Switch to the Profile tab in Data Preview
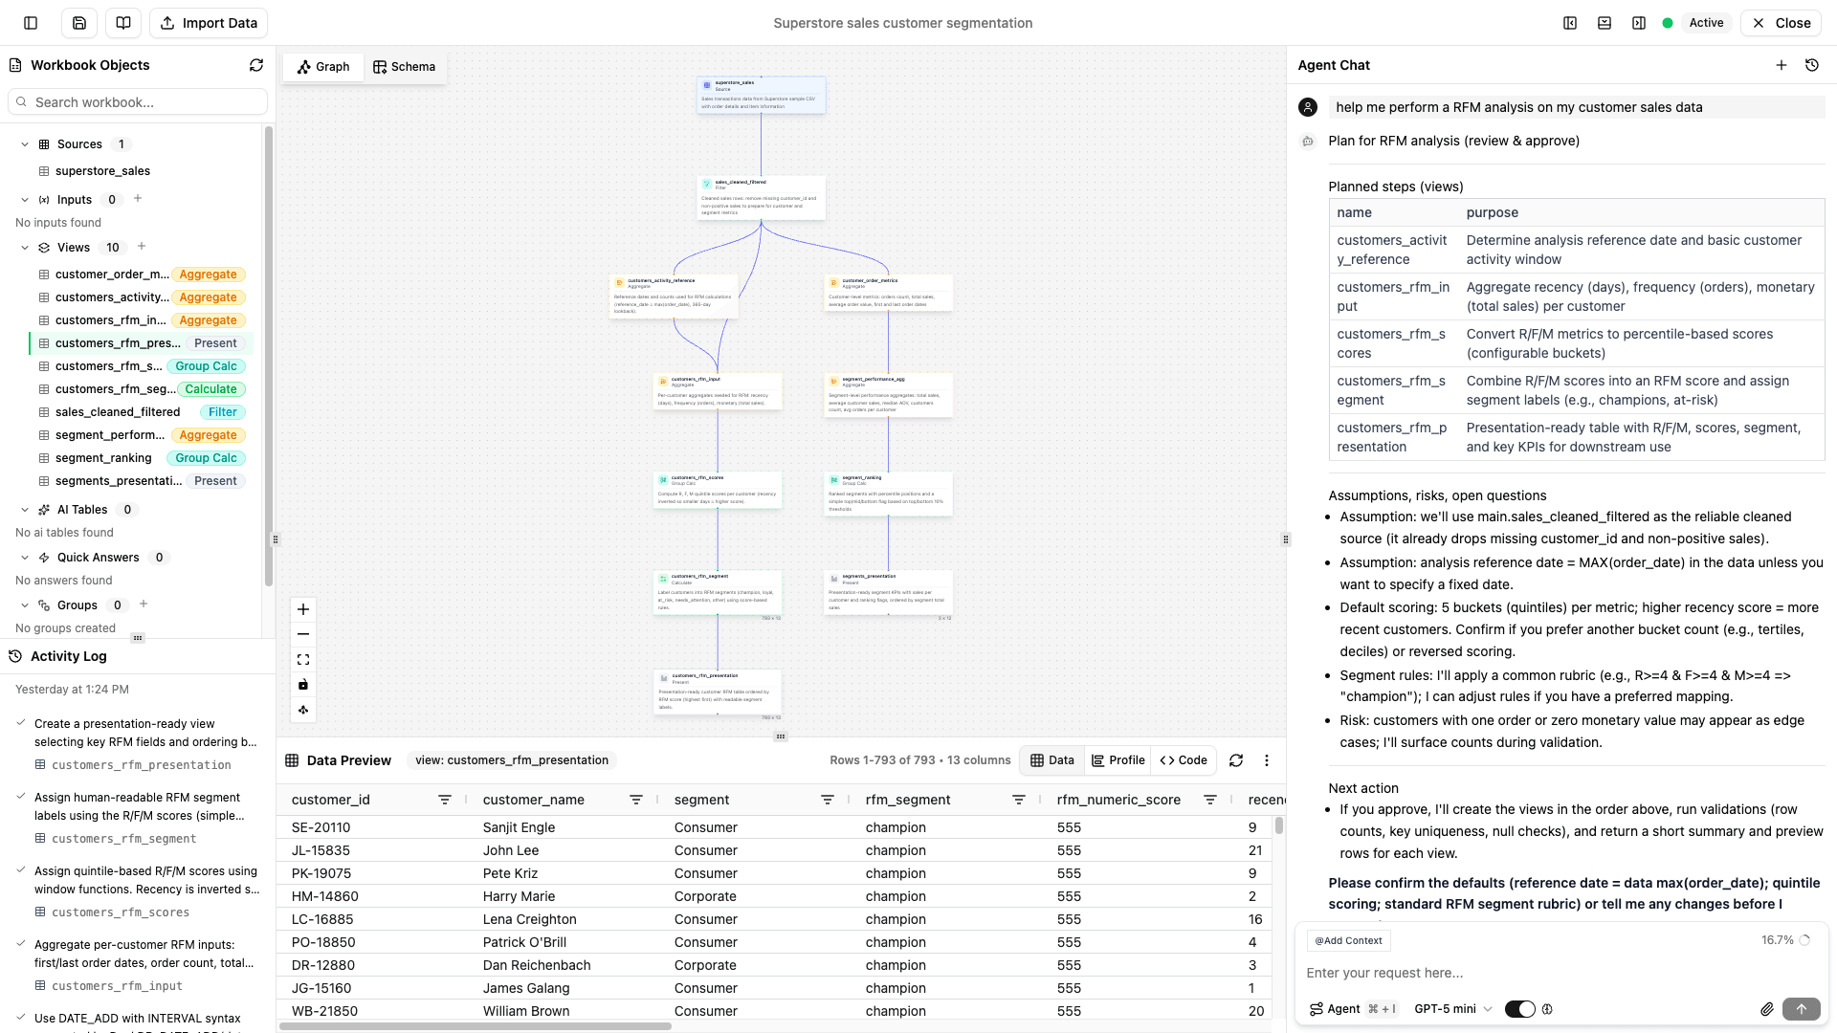The width and height of the screenshot is (1837, 1033). click(x=1118, y=760)
